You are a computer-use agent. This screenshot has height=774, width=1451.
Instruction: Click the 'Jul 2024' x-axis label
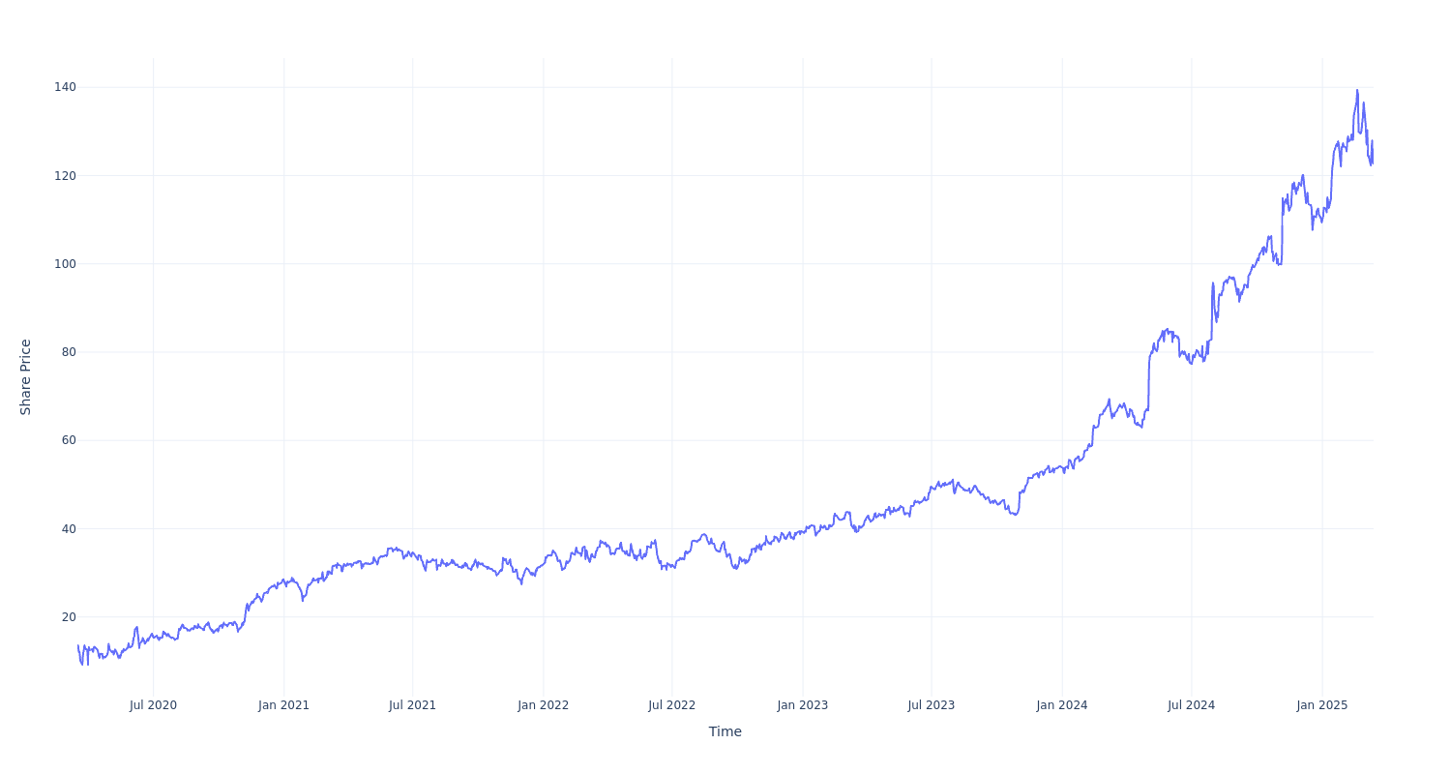1191,705
